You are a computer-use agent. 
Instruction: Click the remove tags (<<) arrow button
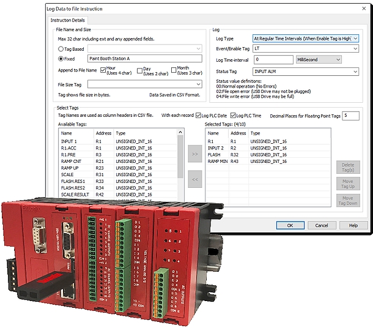pyautogui.click(x=194, y=179)
